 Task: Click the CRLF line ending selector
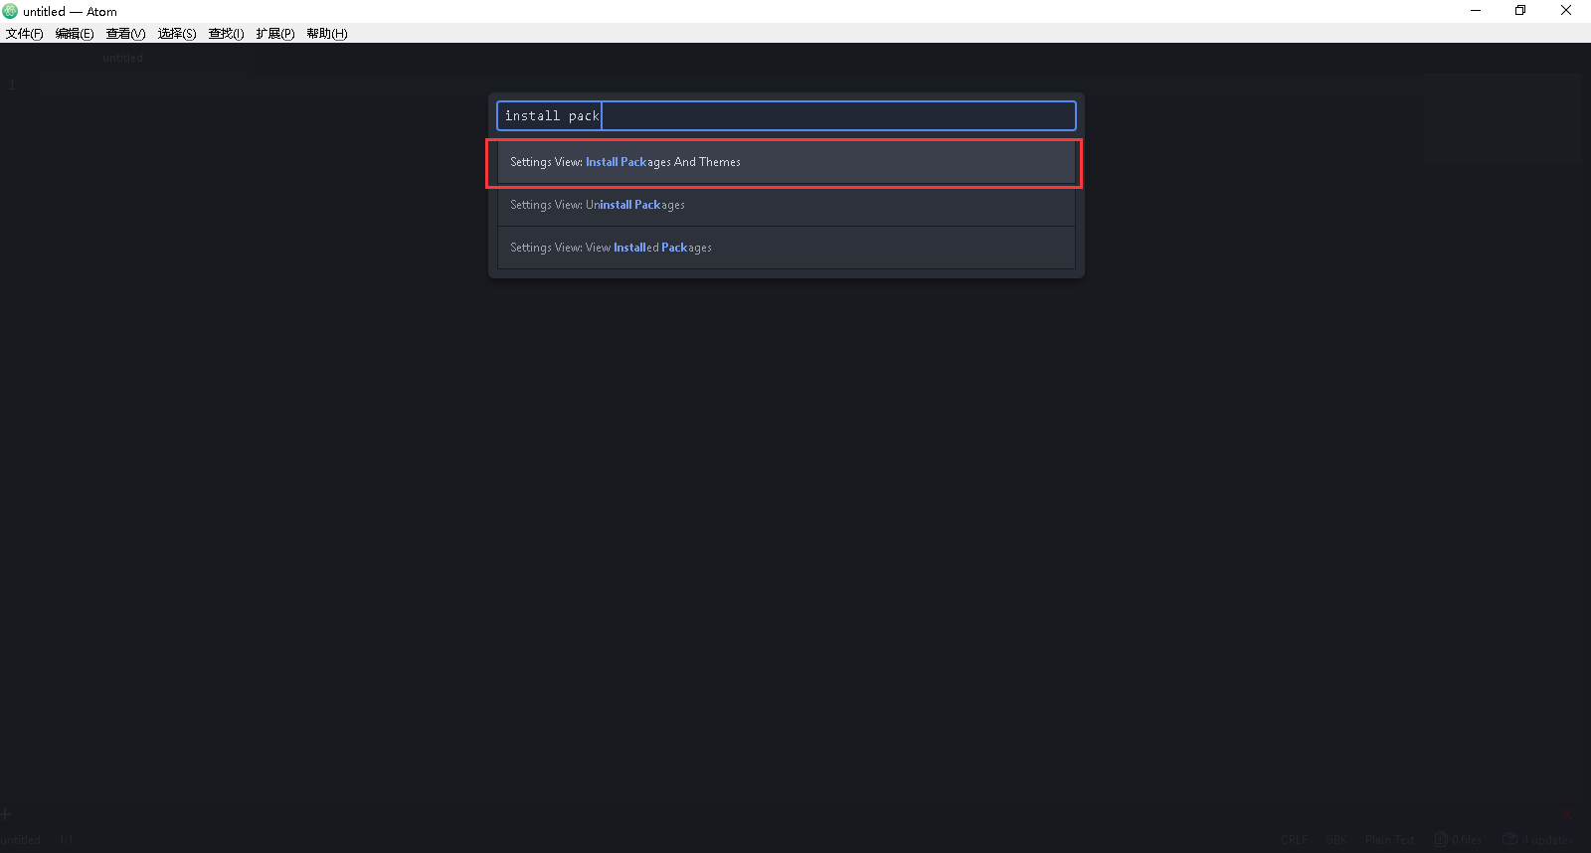1294,840
